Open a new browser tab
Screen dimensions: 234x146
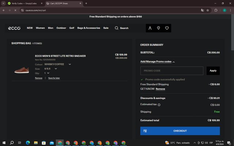tap(86, 3)
